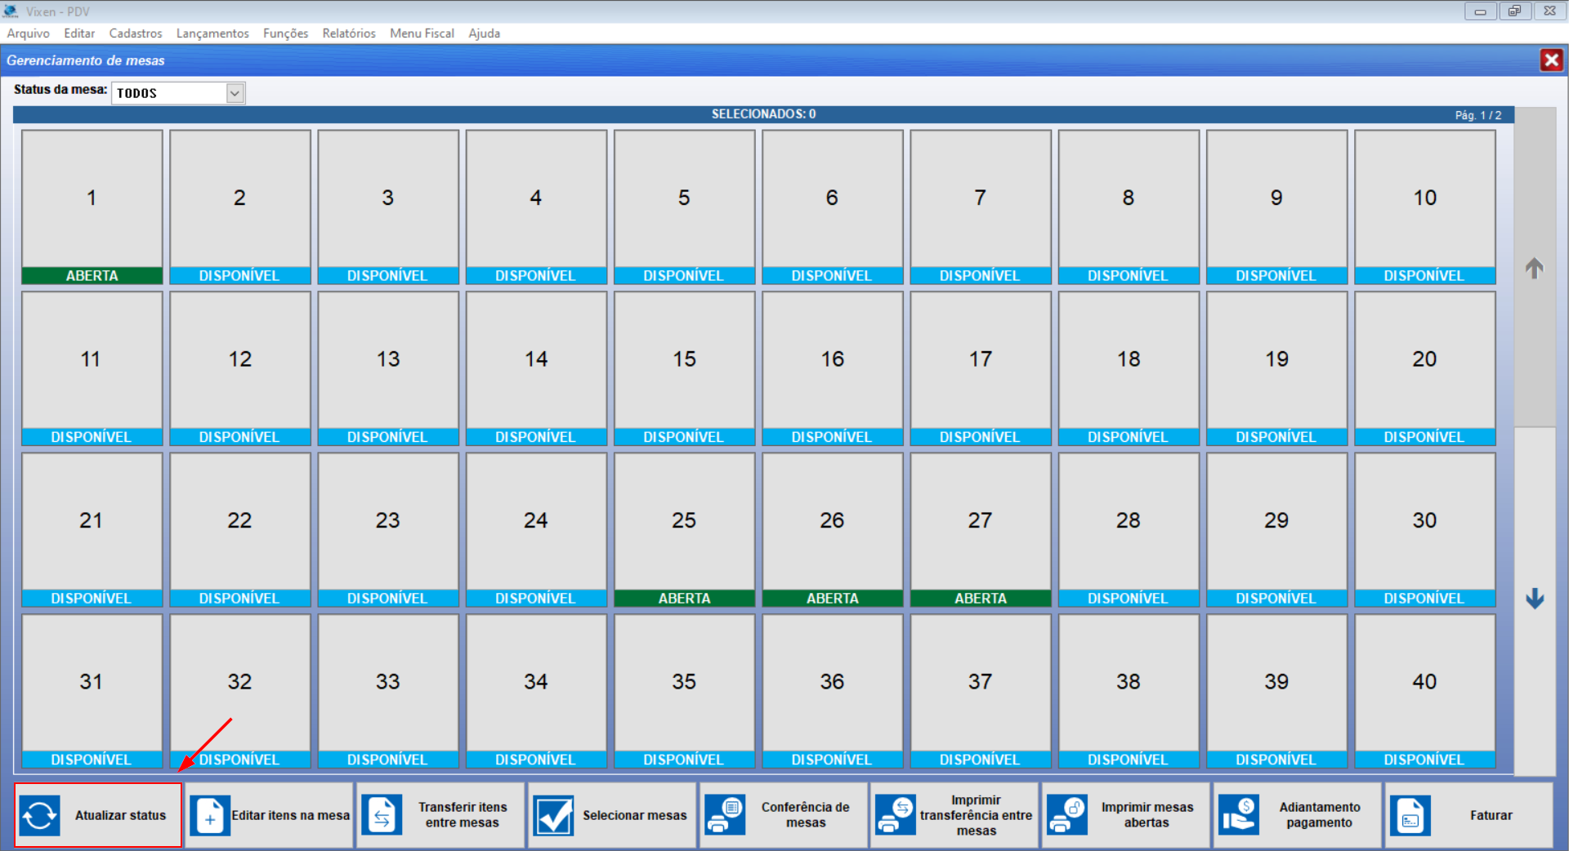Screen dimensions: 1569x851
Task: Select open table 1
Action: click(x=92, y=207)
